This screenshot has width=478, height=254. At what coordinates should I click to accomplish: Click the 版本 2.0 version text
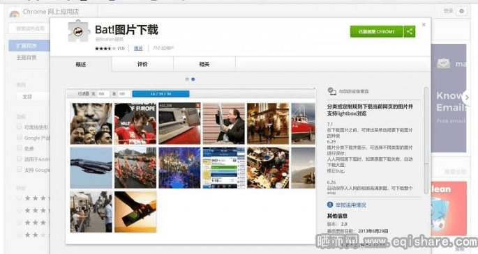[337, 224]
